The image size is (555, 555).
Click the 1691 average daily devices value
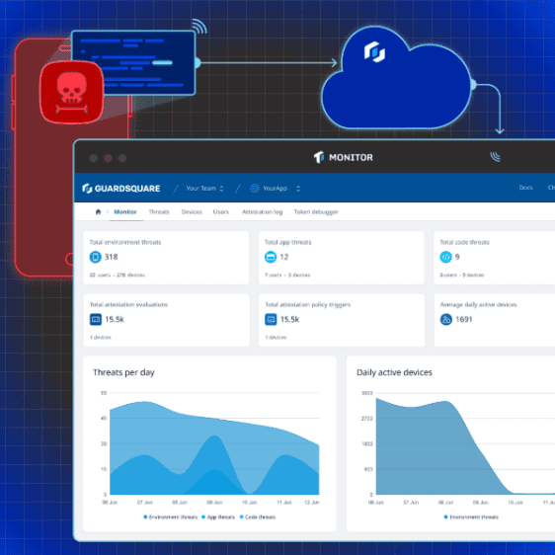[x=464, y=319]
